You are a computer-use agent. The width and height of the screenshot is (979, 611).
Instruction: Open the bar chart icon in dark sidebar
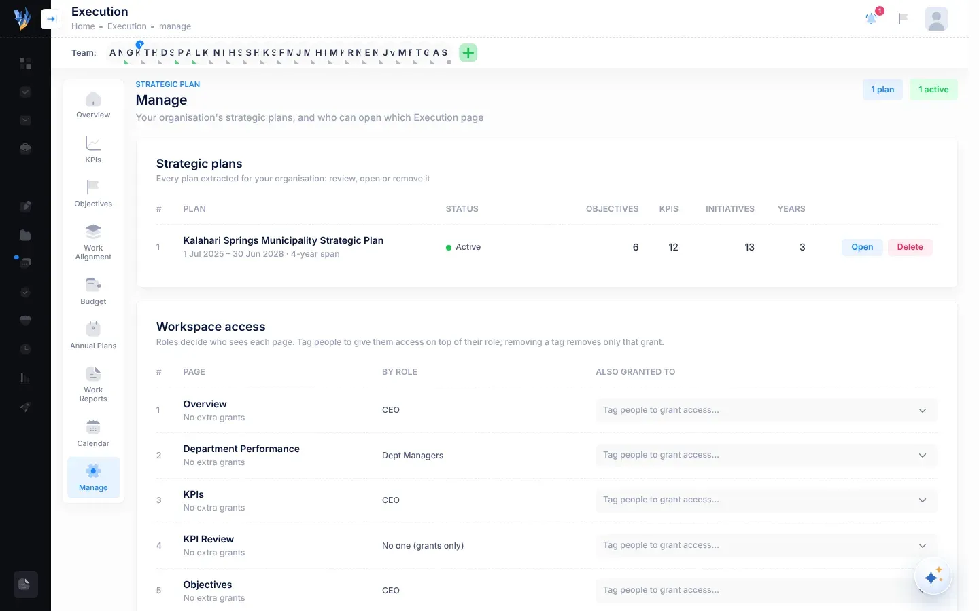pyautogui.click(x=25, y=377)
